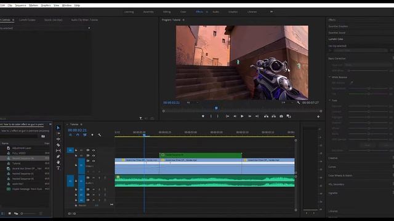
Task: Click Add Marker in Program monitor
Action: coord(203,116)
